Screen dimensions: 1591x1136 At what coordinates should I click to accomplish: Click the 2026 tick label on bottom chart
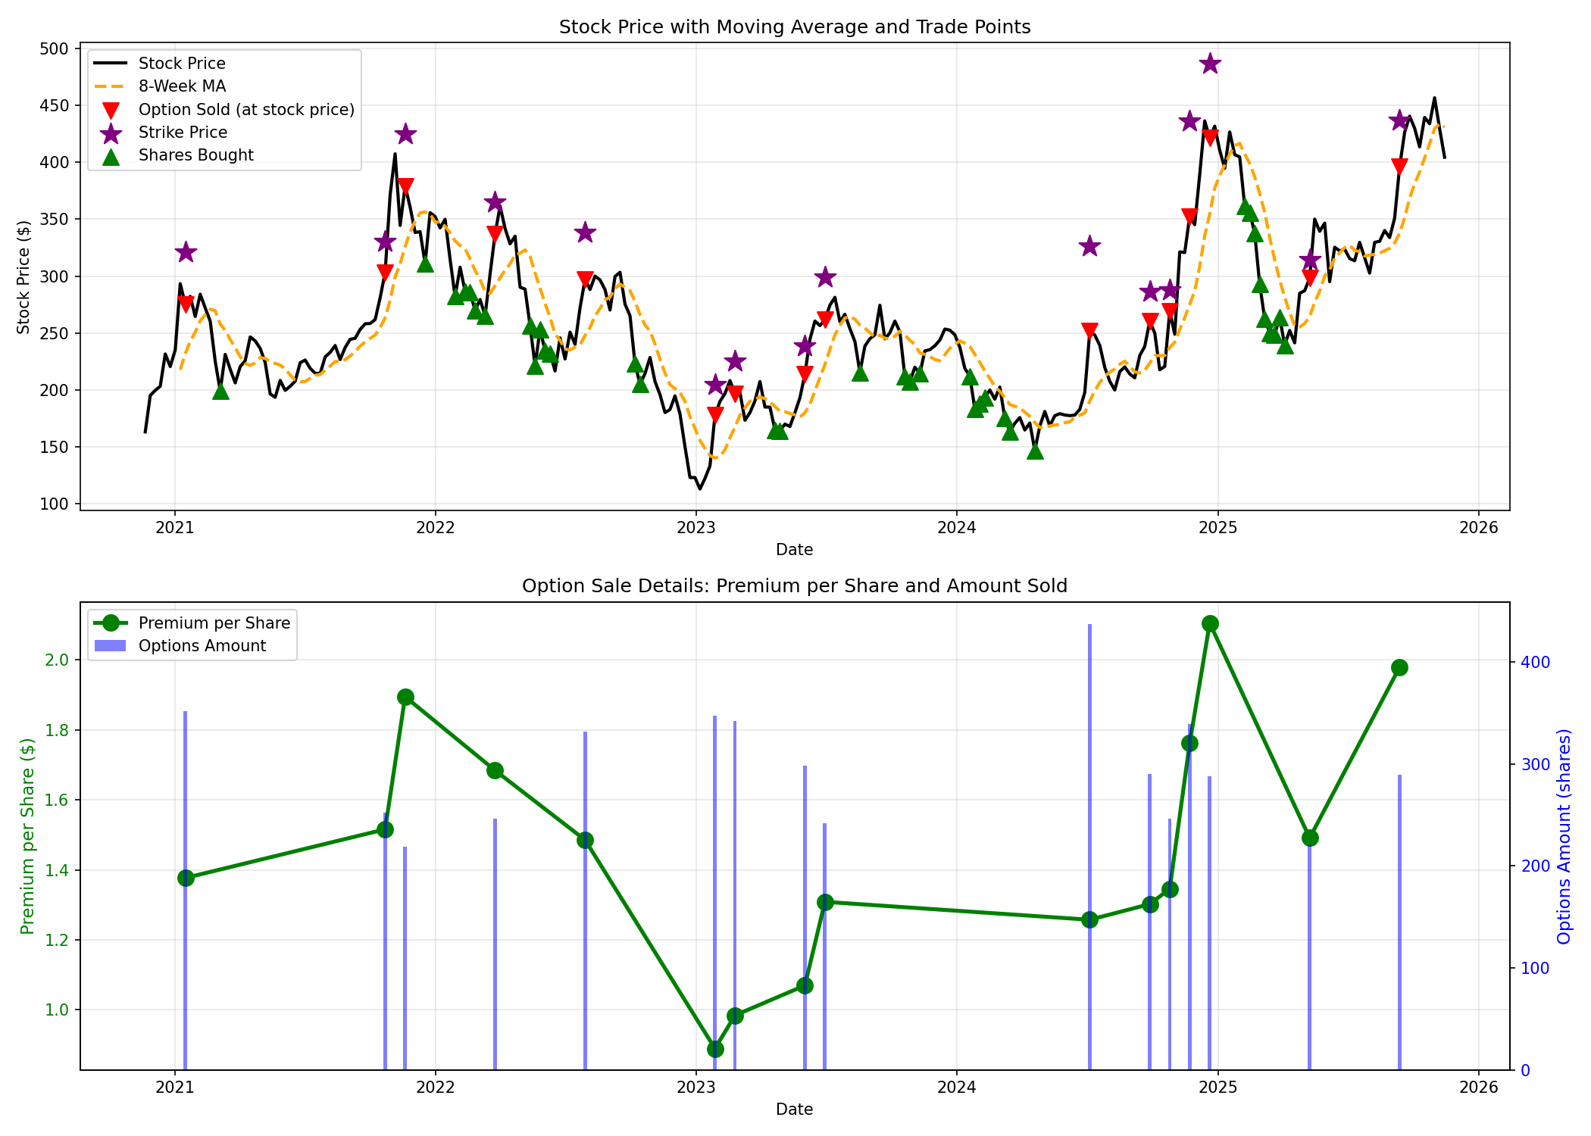(1479, 1088)
